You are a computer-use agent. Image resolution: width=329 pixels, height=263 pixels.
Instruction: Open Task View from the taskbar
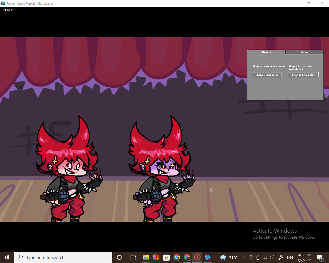(x=133, y=257)
